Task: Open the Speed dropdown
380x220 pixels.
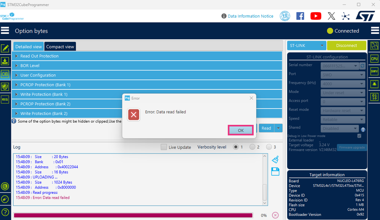Action: click(x=343, y=120)
